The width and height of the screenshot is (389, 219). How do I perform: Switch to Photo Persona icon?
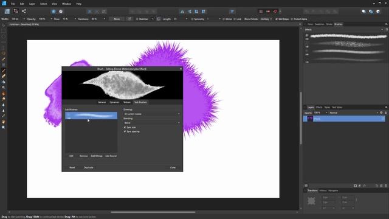(7, 11)
